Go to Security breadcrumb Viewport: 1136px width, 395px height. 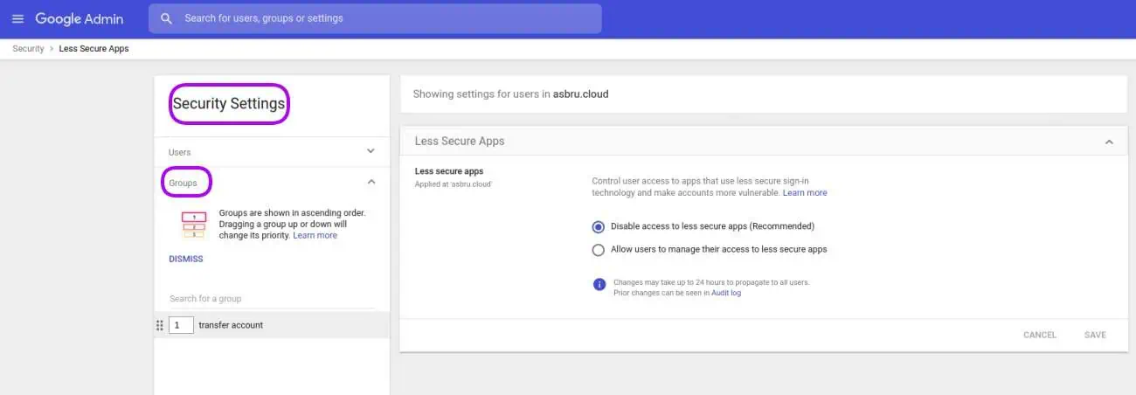(x=28, y=49)
